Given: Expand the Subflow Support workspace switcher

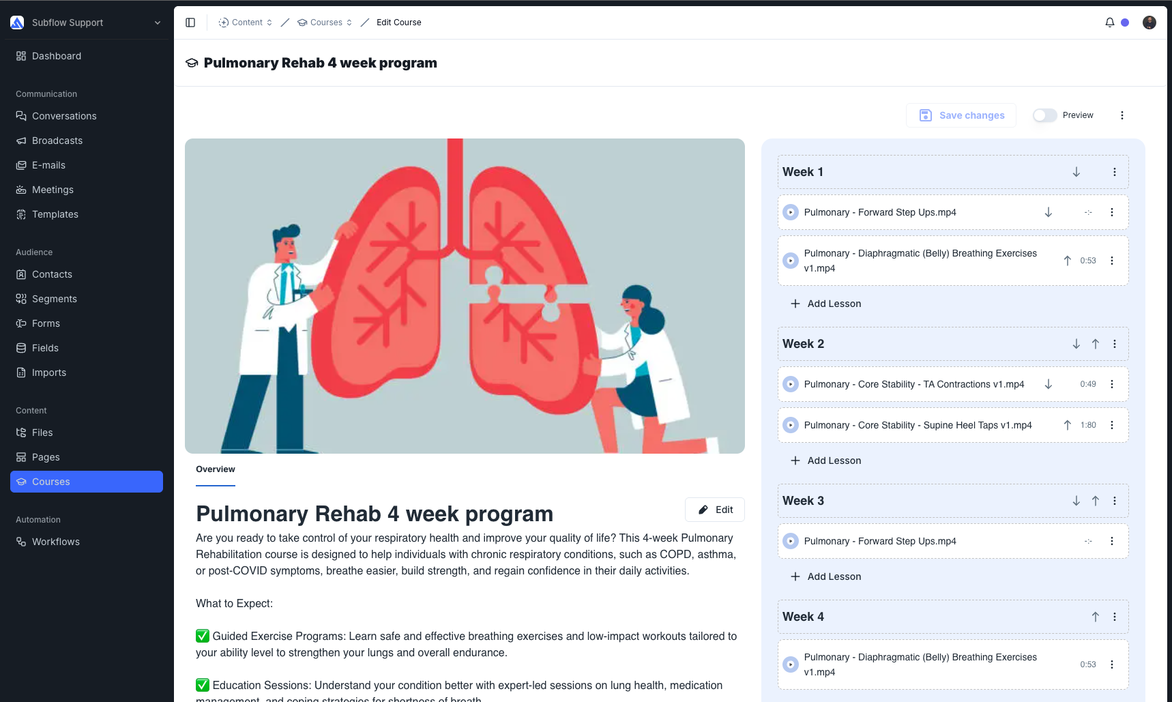Looking at the screenshot, I should (x=87, y=23).
